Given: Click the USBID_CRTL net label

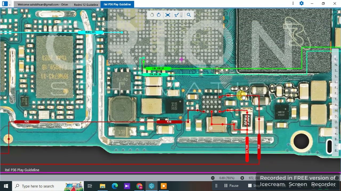Looking at the screenshot, I should 91,32.
